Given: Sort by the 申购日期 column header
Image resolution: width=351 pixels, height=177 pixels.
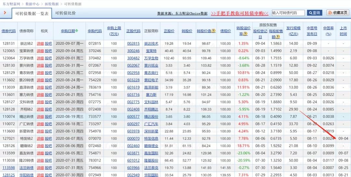Looking at the screenshot, I should 68,31.
